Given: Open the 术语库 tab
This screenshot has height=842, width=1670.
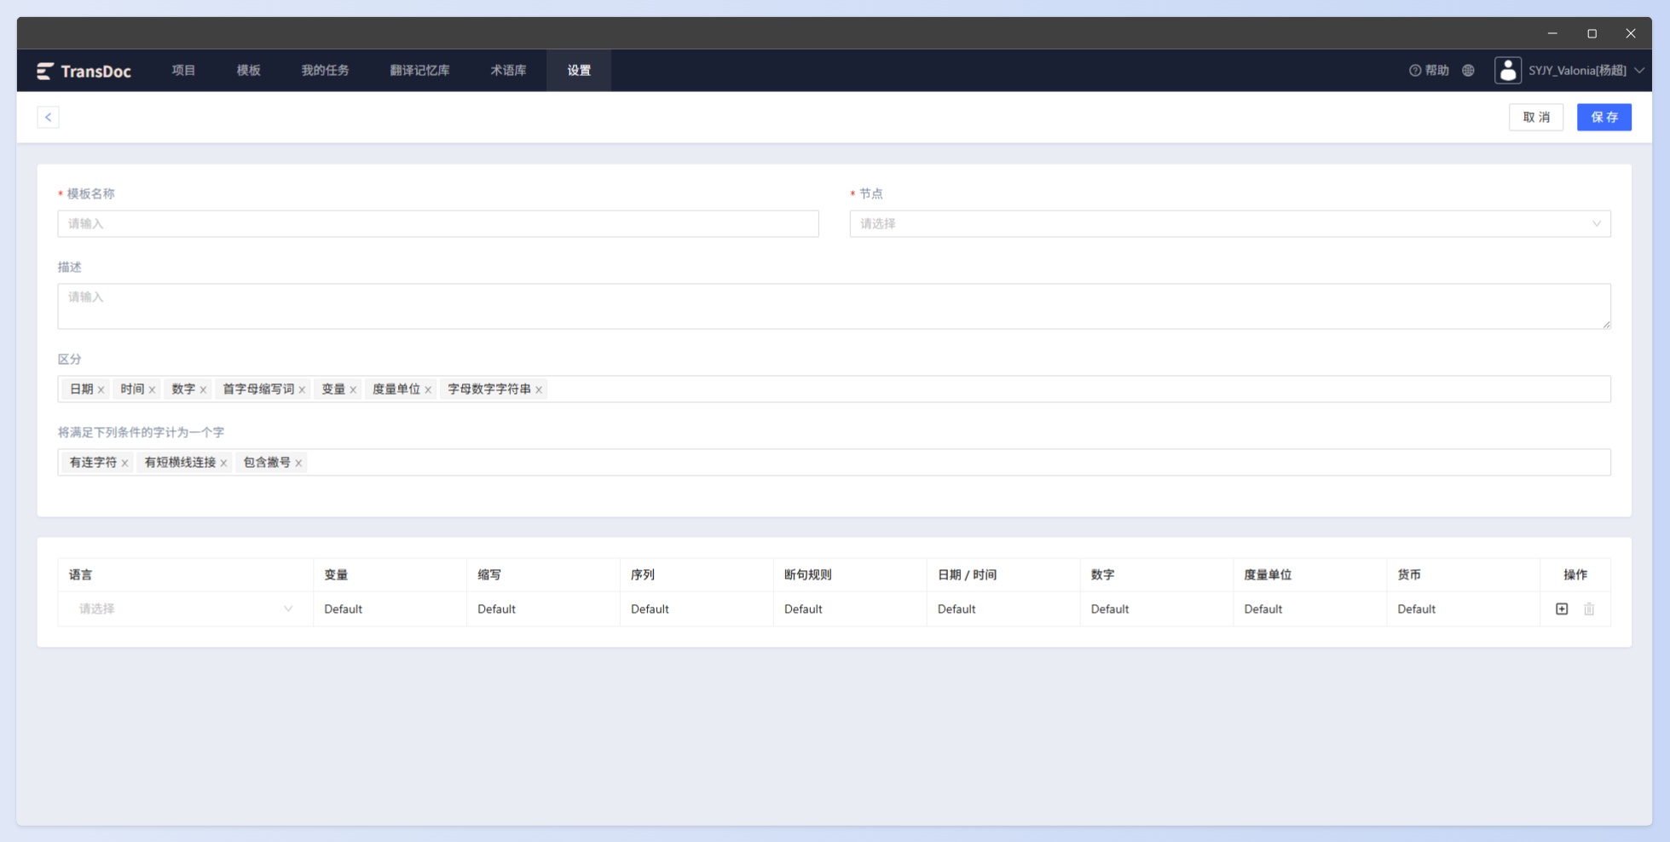Looking at the screenshot, I should pyautogui.click(x=508, y=71).
